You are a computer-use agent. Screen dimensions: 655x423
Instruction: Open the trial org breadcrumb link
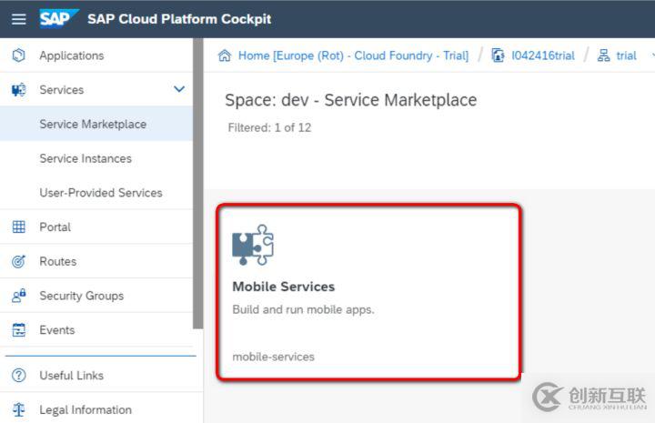tap(626, 55)
